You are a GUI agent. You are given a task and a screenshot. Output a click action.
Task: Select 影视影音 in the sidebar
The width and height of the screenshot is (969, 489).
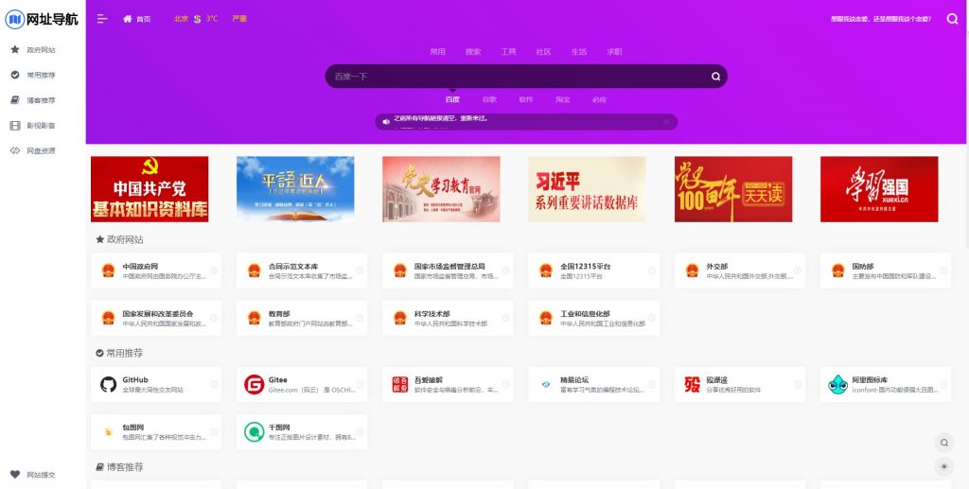43,126
